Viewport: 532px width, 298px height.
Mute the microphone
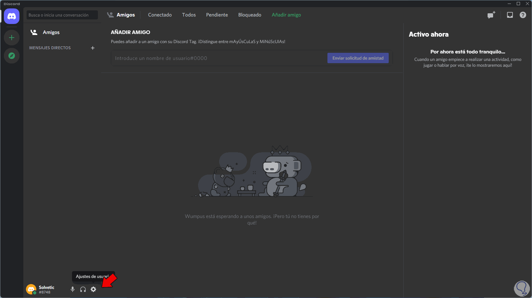(x=73, y=289)
